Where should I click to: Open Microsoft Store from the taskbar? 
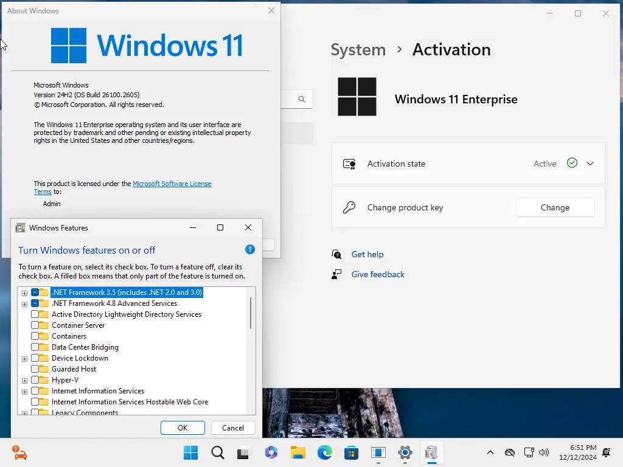(351, 452)
